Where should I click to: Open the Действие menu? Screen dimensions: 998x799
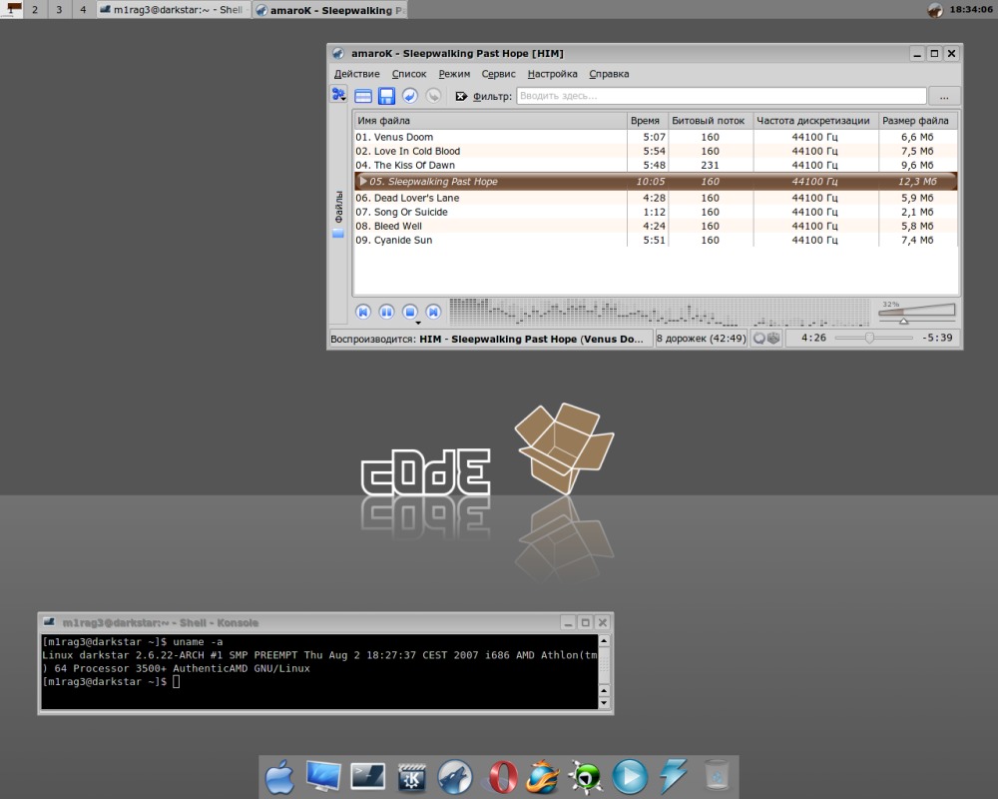point(356,74)
